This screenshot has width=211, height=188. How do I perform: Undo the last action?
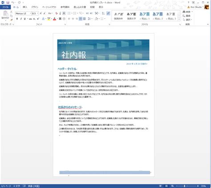click(13, 3)
